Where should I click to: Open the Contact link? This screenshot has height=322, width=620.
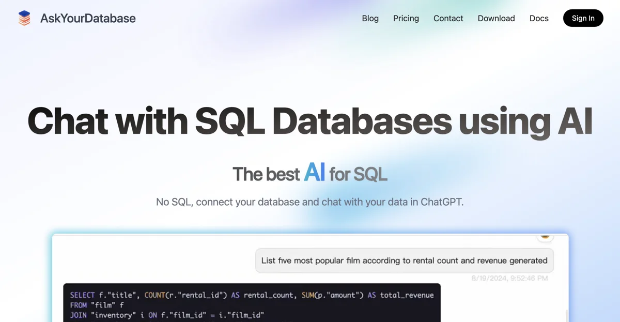[x=448, y=18]
